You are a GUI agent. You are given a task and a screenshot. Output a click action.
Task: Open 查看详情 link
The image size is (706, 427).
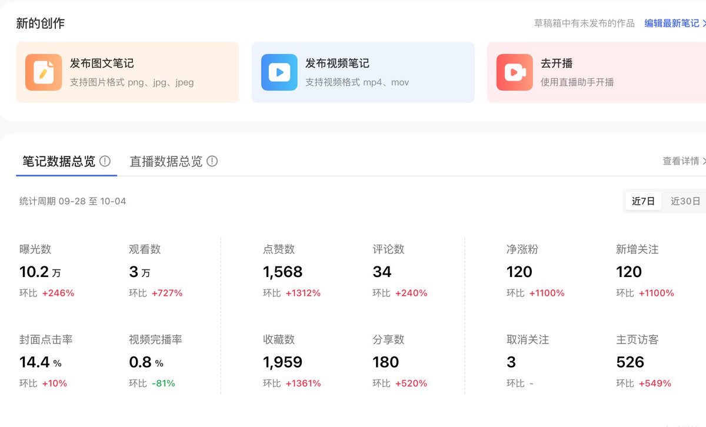[684, 161]
